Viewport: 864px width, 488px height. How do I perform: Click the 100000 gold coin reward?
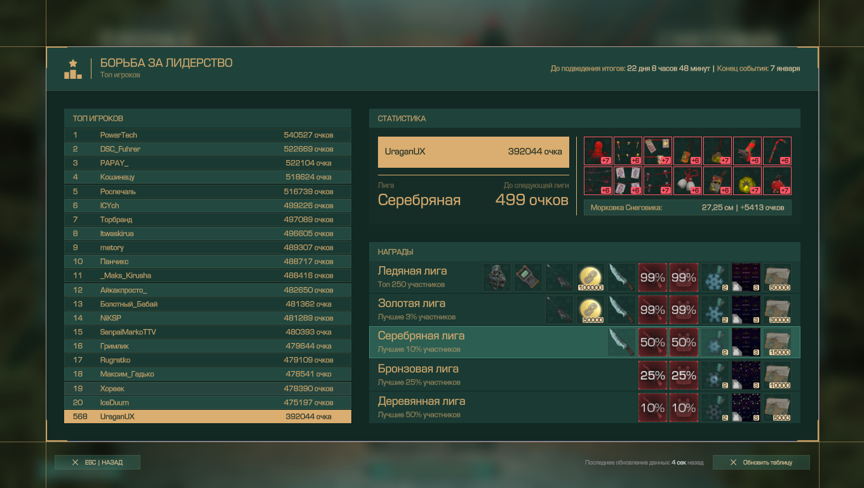coord(590,278)
